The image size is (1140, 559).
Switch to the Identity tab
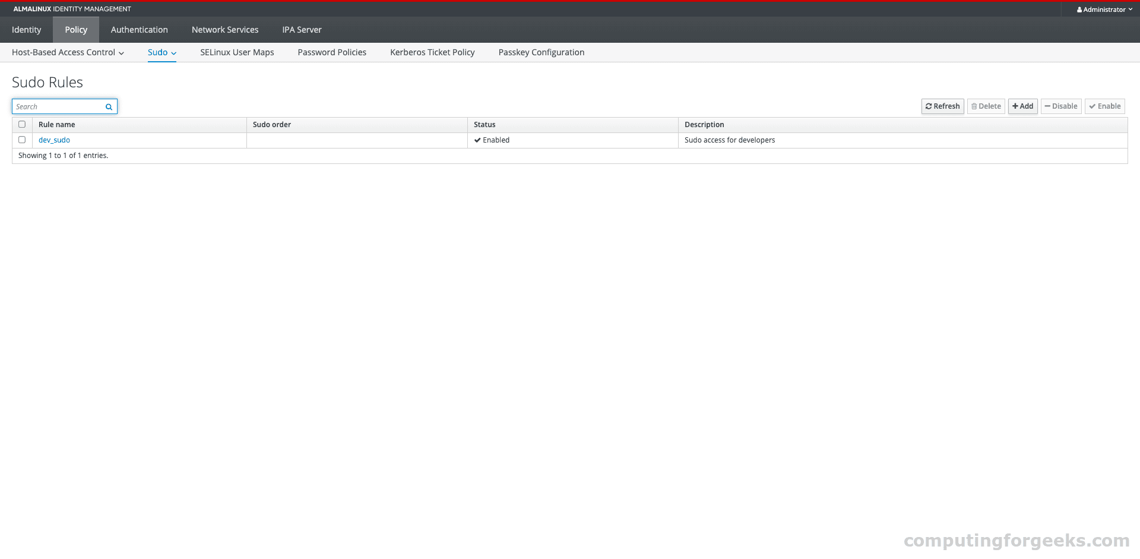click(x=27, y=30)
